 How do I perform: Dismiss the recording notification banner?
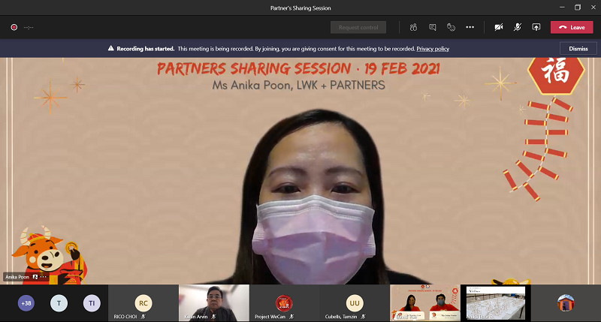coord(578,48)
